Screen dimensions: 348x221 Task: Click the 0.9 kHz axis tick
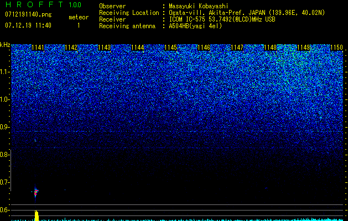pos(5,127)
